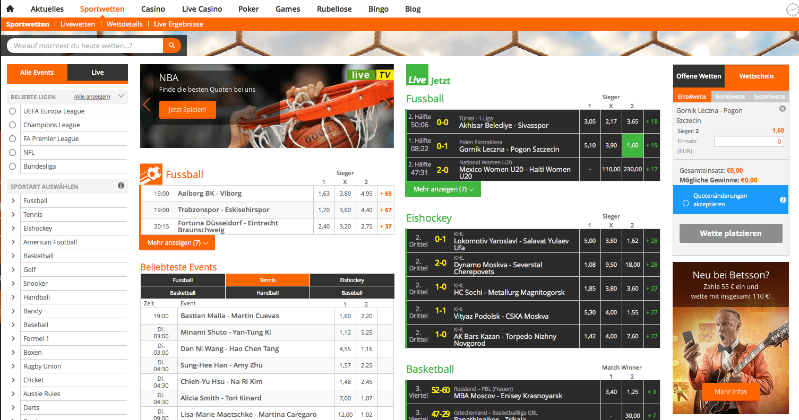This screenshot has height=420, width=799.
Task: Select the FA Premier League radio button
Action: coord(13,139)
